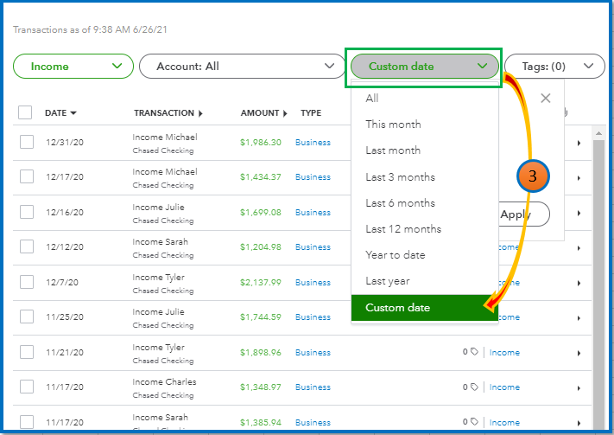The width and height of the screenshot is (614, 435).
Task: Expand the 12/17/20 row arrow
Action: tap(579, 178)
